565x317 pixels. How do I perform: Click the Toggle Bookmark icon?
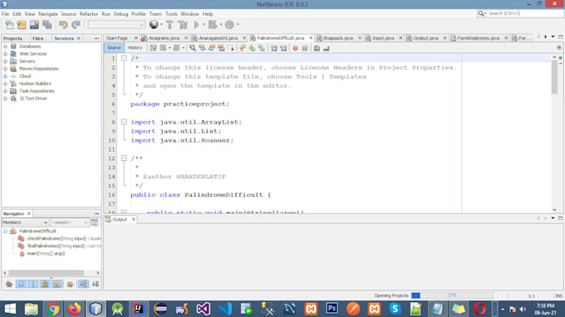(261, 48)
